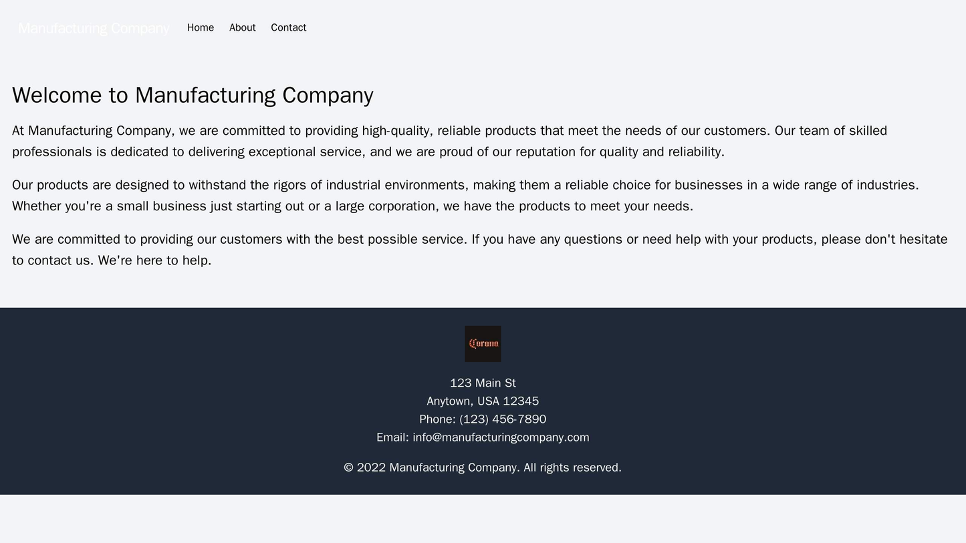Click the Manufacturing Company brand name
The height and width of the screenshot is (543, 966).
pos(92,28)
